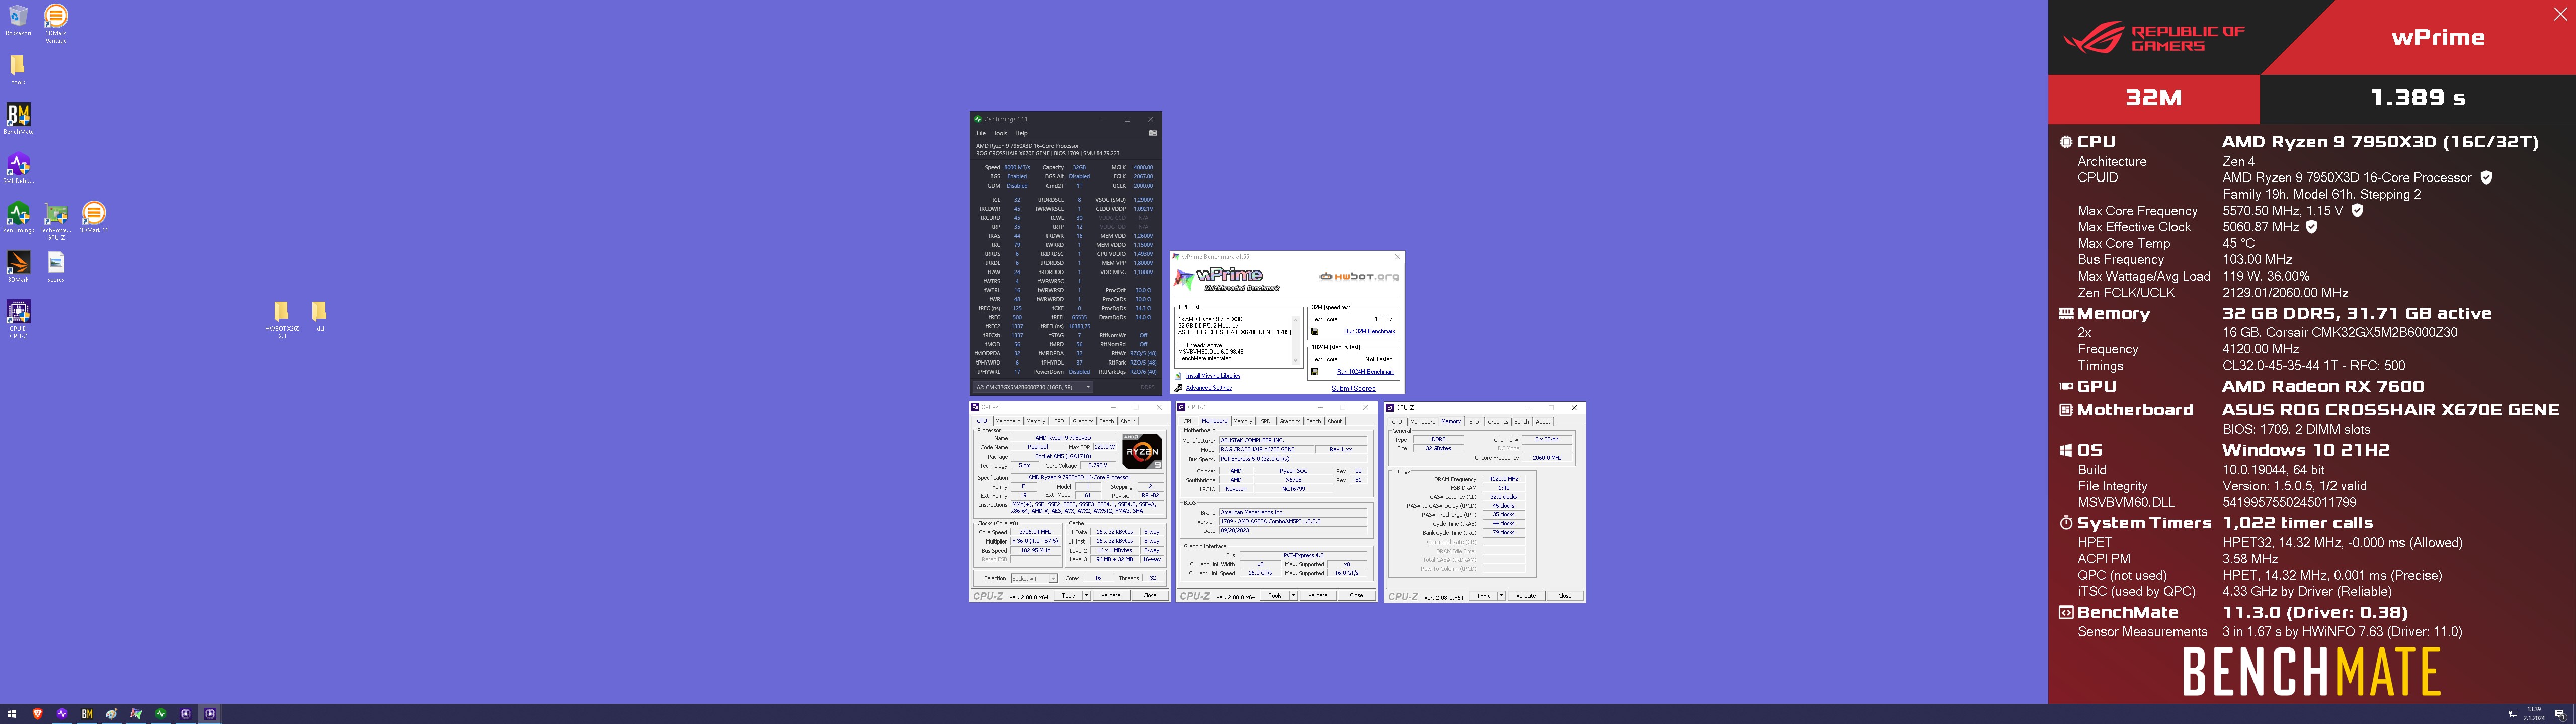Open the BenchMate taskbar icon
This screenshot has width=2576, height=724.
86,714
